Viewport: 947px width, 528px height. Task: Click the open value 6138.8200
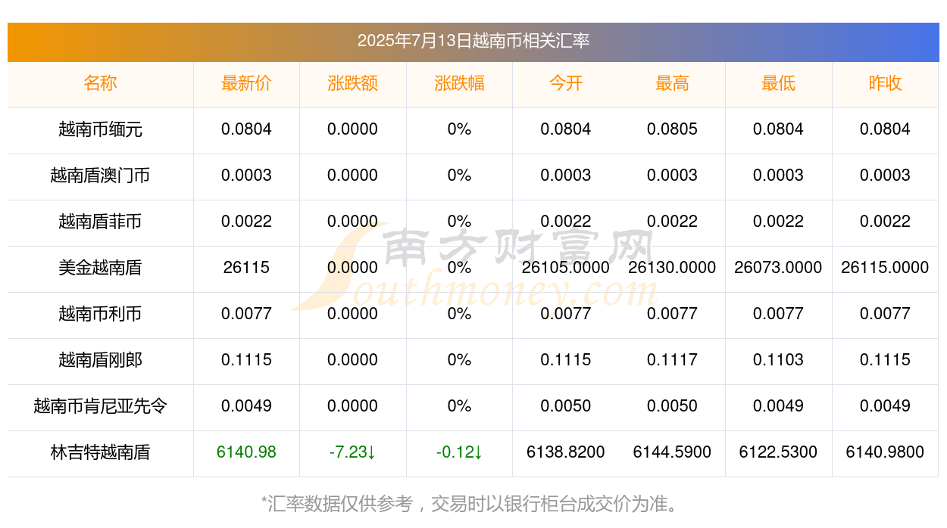point(566,452)
